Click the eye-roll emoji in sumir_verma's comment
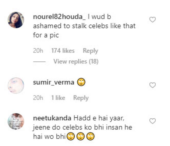The width and height of the screenshot is (170, 146). 81,82
